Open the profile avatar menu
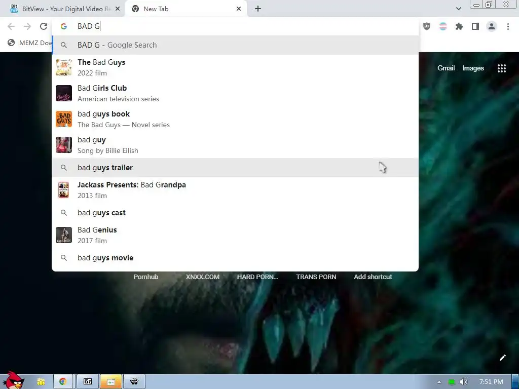Image resolution: width=519 pixels, height=389 pixels. tap(492, 26)
